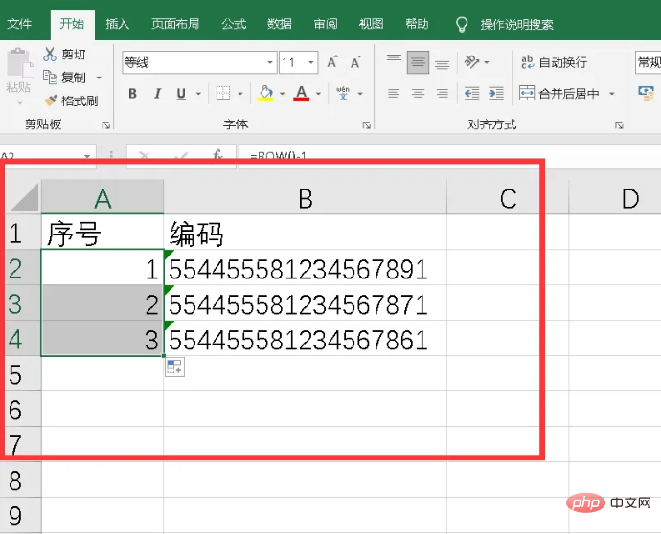The width and height of the screenshot is (661, 534).
Task: Click the Auto Fill Options icon below A4
Action: click(173, 367)
